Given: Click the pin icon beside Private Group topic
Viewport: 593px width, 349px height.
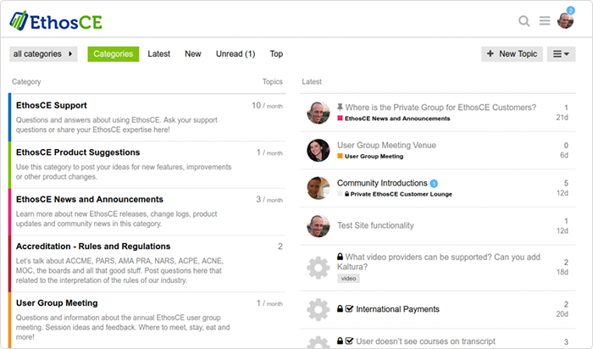Looking at the screenshot, I should pyautogui.click(x=340, y=107).
